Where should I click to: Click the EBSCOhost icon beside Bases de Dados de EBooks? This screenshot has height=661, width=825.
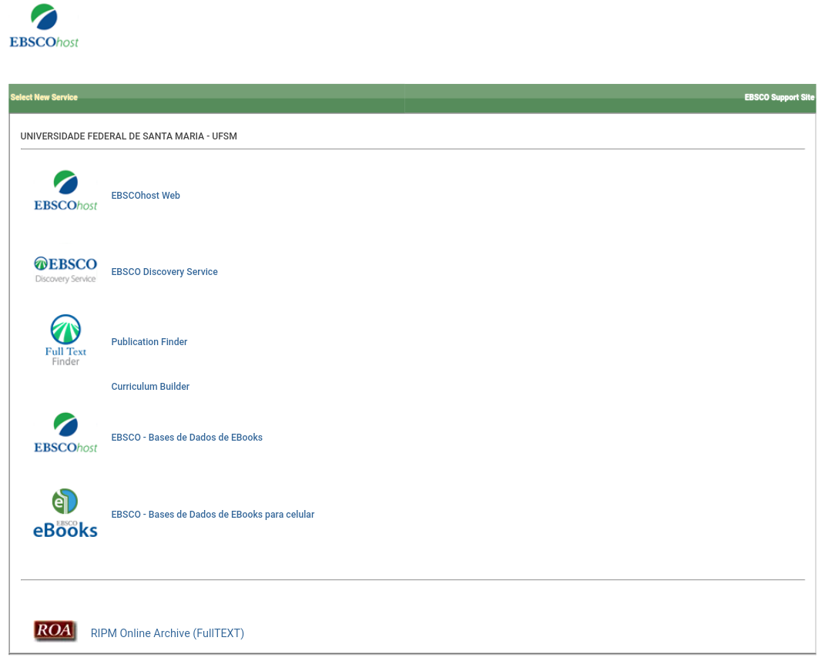(x=65, y=431)
